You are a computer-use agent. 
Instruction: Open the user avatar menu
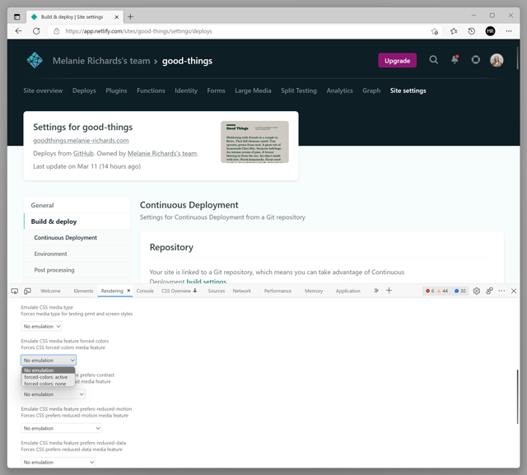click(x=497, y=60)
